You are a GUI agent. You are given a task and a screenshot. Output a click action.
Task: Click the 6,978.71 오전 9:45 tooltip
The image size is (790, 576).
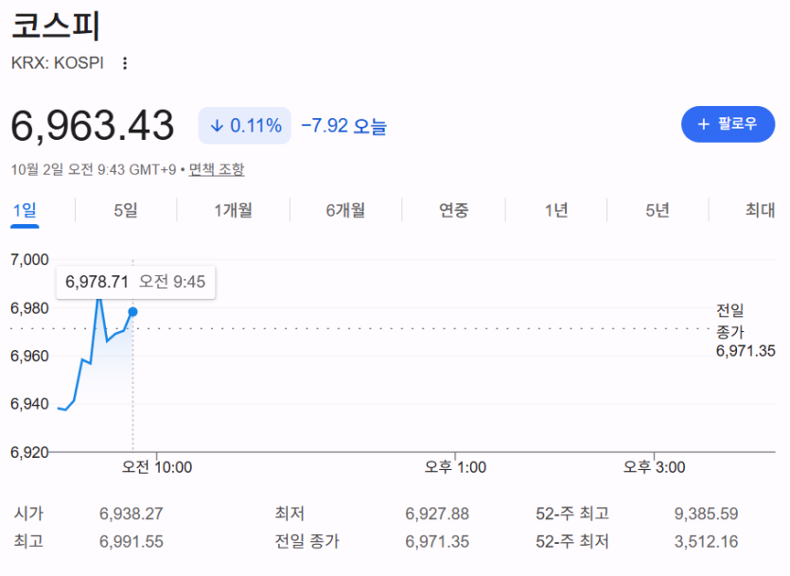point(135,282)
